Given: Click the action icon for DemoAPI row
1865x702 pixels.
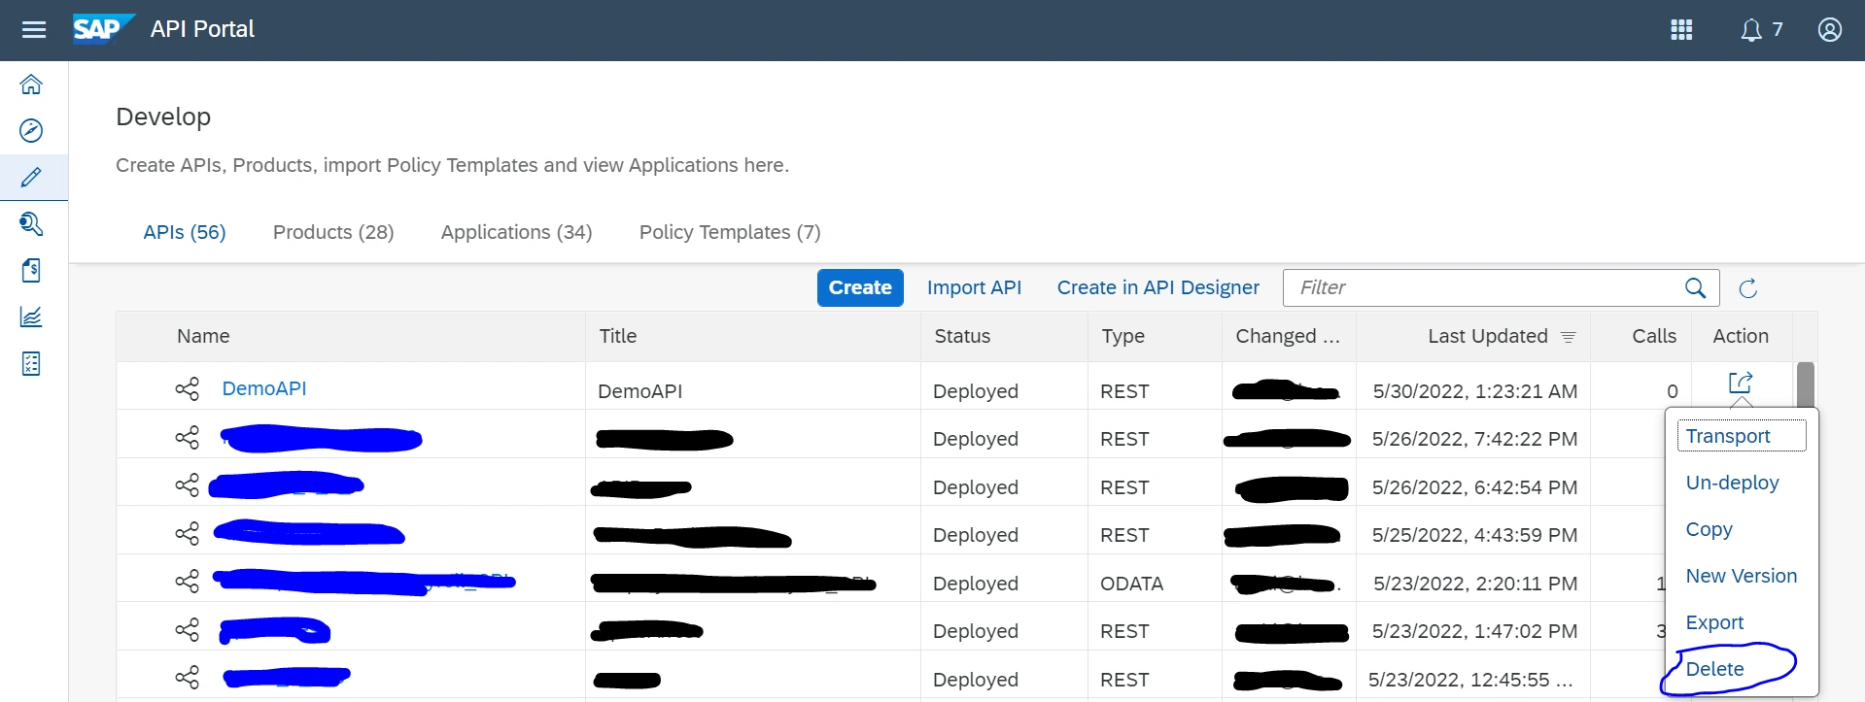Looking at the screenshot, I should click(1740, 383).
